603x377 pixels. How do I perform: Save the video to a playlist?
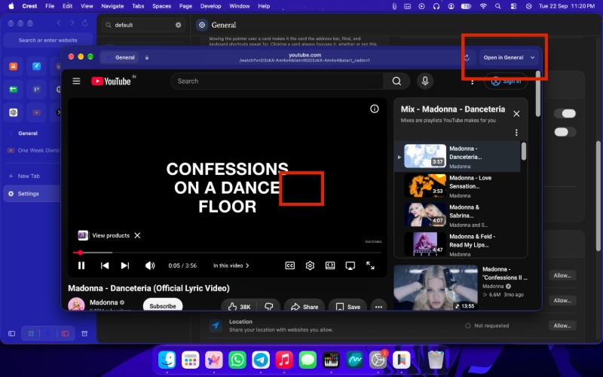click(347, 306)
